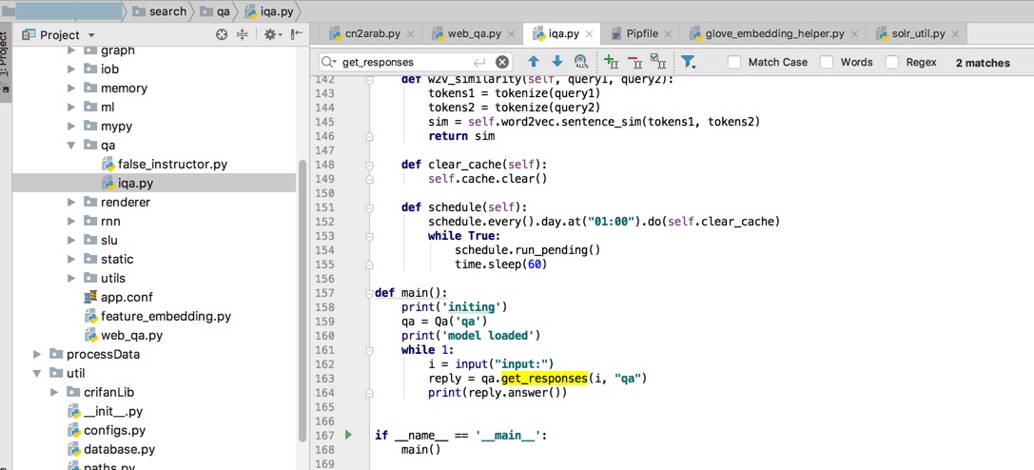Expand the processData folder
This screenshot has width=1034, height=470.
(38, 354)
